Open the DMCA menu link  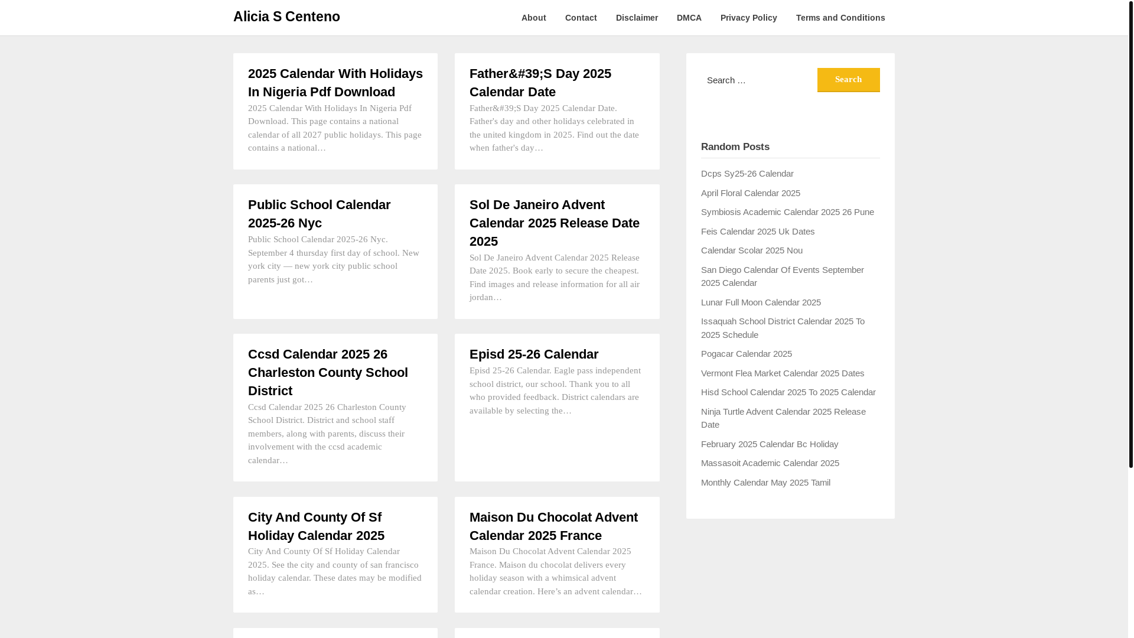pos(689,18)
